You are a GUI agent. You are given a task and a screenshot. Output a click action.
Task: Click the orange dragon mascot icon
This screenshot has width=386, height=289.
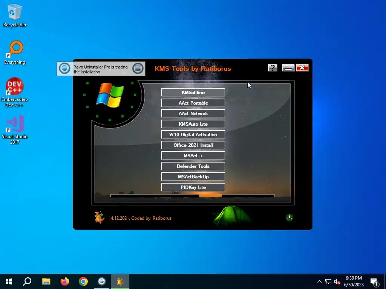pos(99,217)
